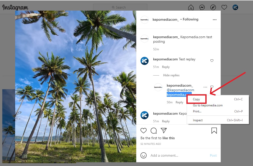Save the post with bookmark icon
The height and width of the screenshot is (166, 253).
214,131
